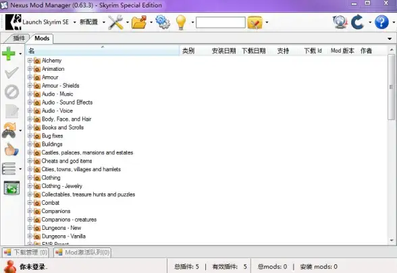Open the tools icon dropdown arrow

pos(128,22)
